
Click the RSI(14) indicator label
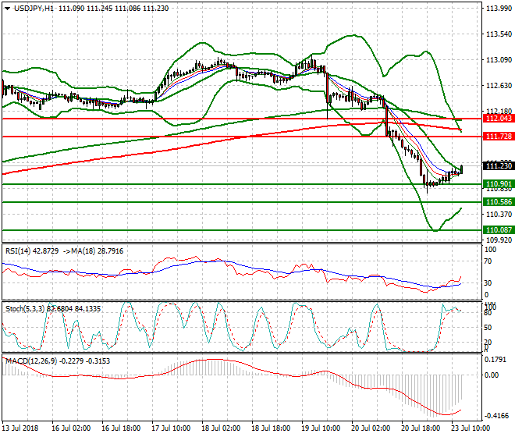pos(21,250)
